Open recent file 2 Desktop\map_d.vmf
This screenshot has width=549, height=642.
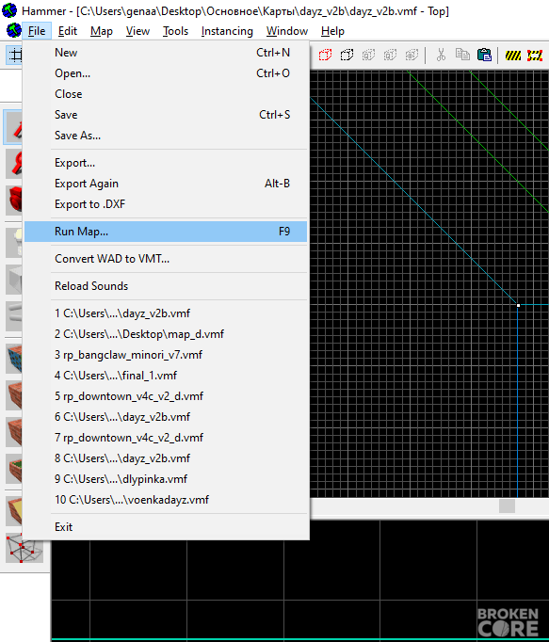[x=166, y=334]
